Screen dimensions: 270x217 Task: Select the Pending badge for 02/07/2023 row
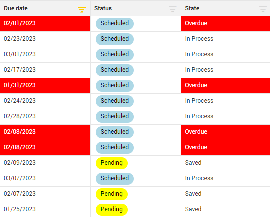pos(112,194)
